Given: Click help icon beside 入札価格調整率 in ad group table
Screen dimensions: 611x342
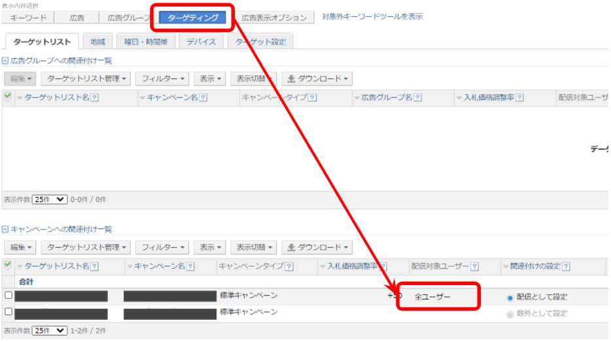Looking at the screenshot, I should [519, 98].
